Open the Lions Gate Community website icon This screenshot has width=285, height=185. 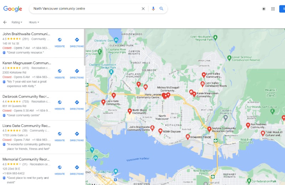(x=59, y=134)
